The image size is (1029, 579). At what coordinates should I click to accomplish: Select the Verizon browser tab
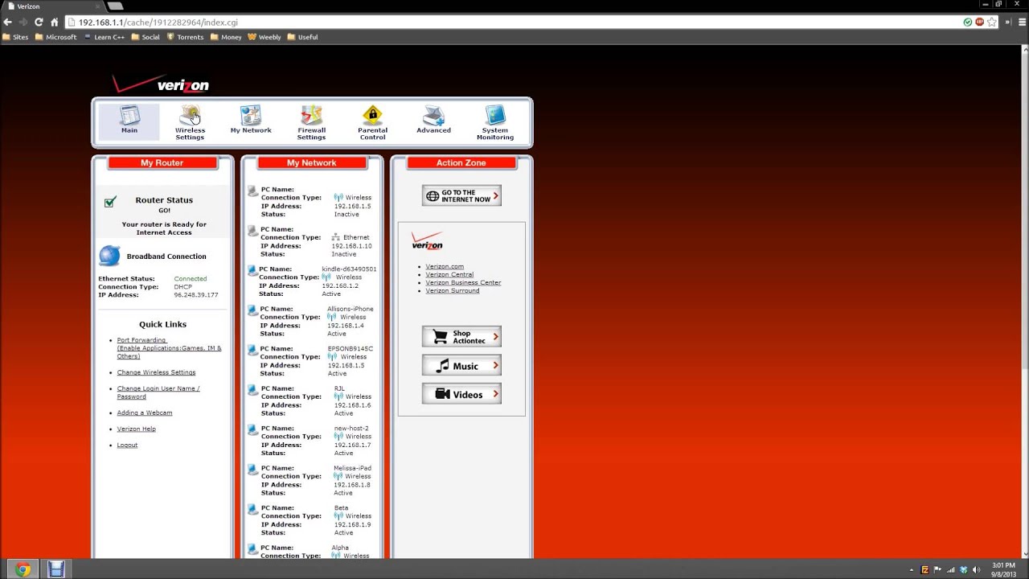(52, 6)
